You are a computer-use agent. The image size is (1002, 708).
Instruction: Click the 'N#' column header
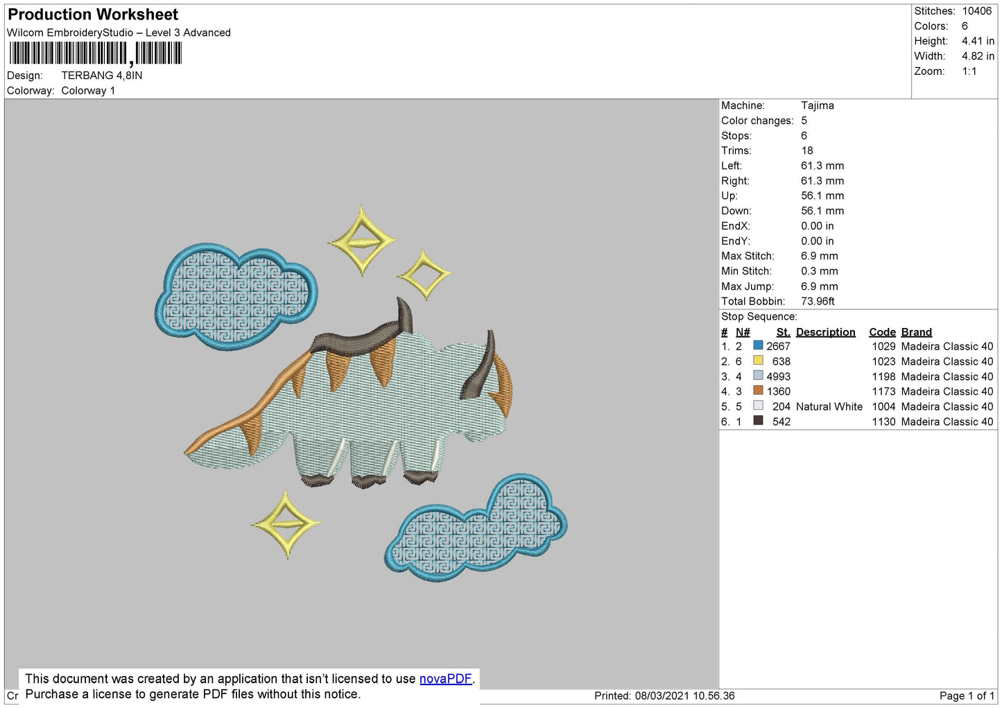click(743, 332)
